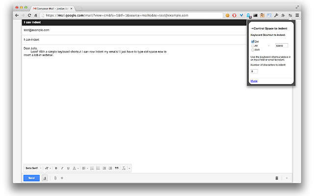The height and width of the screenshot is (196, 314).
Task: Check the Alt checkbox
Action: pyautogui.click(x=253, y=46)
